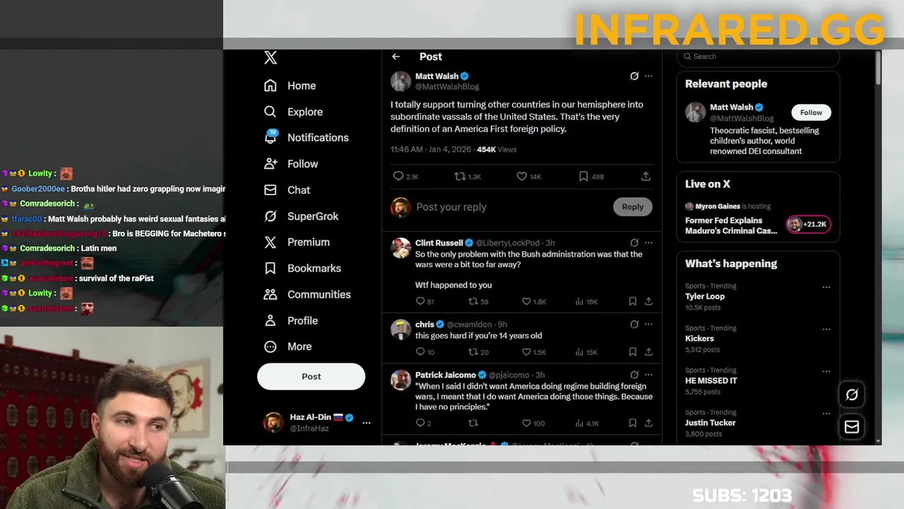
Task: Open Chat in the sidebar
Action: pyautogui.click(x=287, y=190)
